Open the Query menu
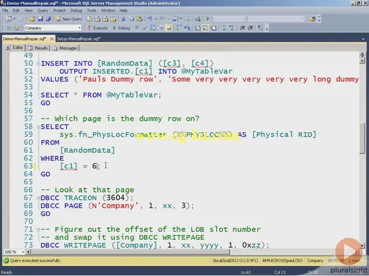369x276 pixels. (x=43, y=11)
